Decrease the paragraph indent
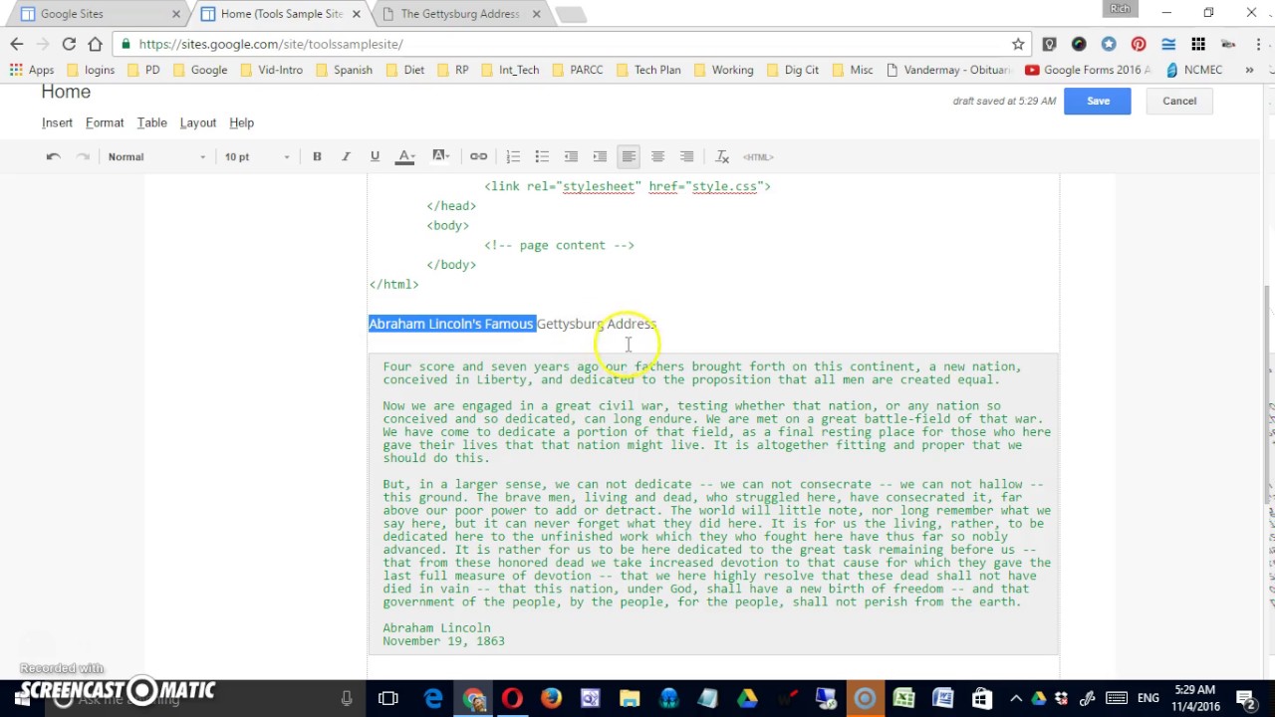 point(571,156)
